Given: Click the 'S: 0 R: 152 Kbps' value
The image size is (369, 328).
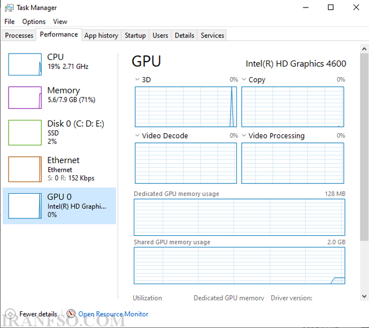Looking at the screenshot, I should (71, 178).
